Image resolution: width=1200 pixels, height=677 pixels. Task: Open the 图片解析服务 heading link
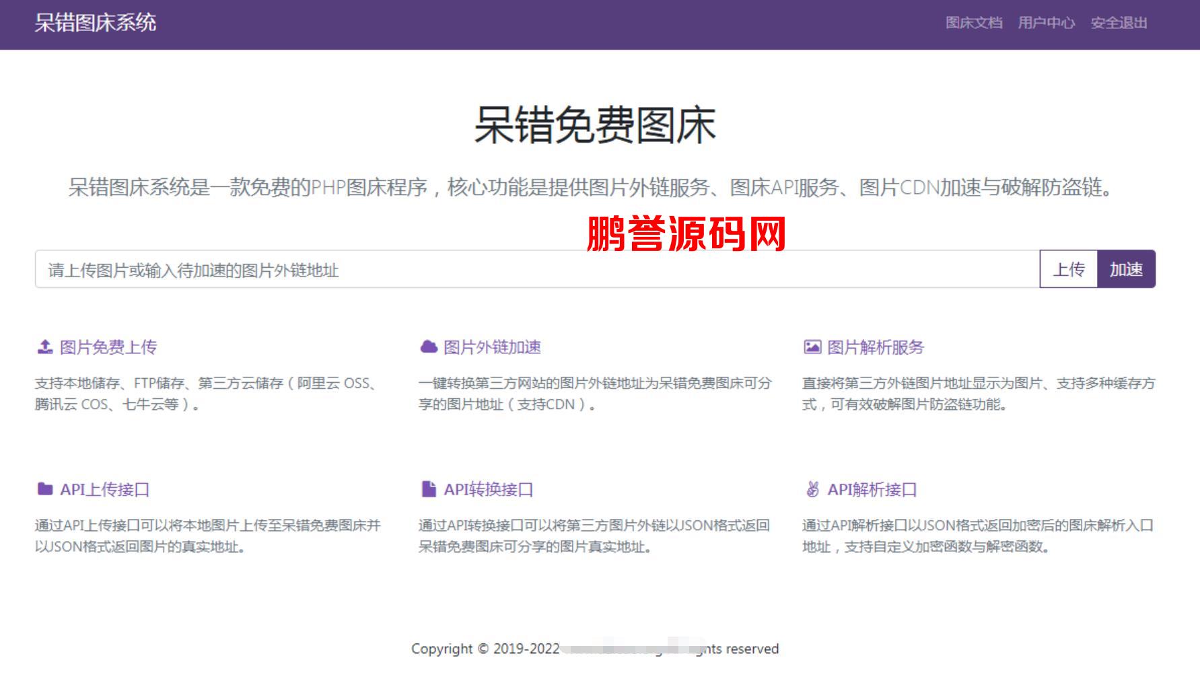(x=876, y=347)
